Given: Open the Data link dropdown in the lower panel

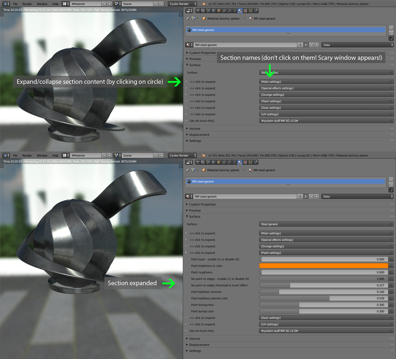Looking at the screenshot, I should tap(358, 196).
